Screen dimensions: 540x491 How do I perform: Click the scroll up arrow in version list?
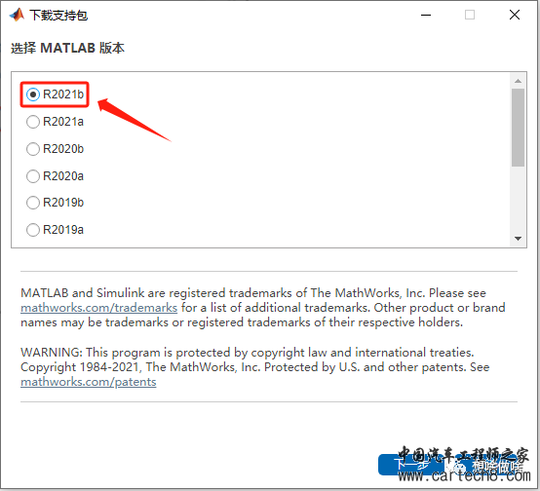pos(518,81)
